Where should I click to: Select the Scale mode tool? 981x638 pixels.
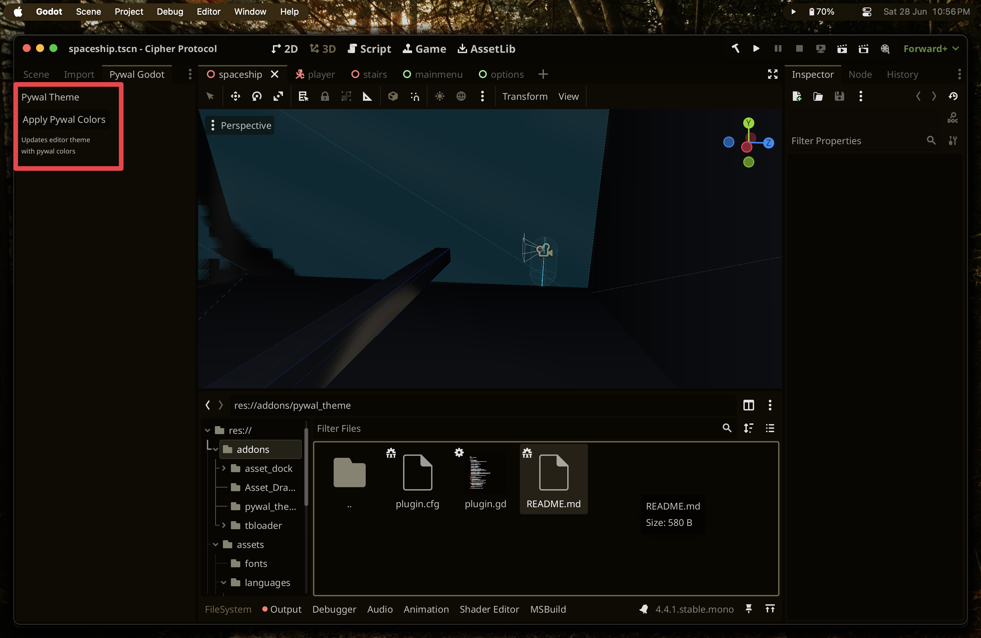(278, 96)
